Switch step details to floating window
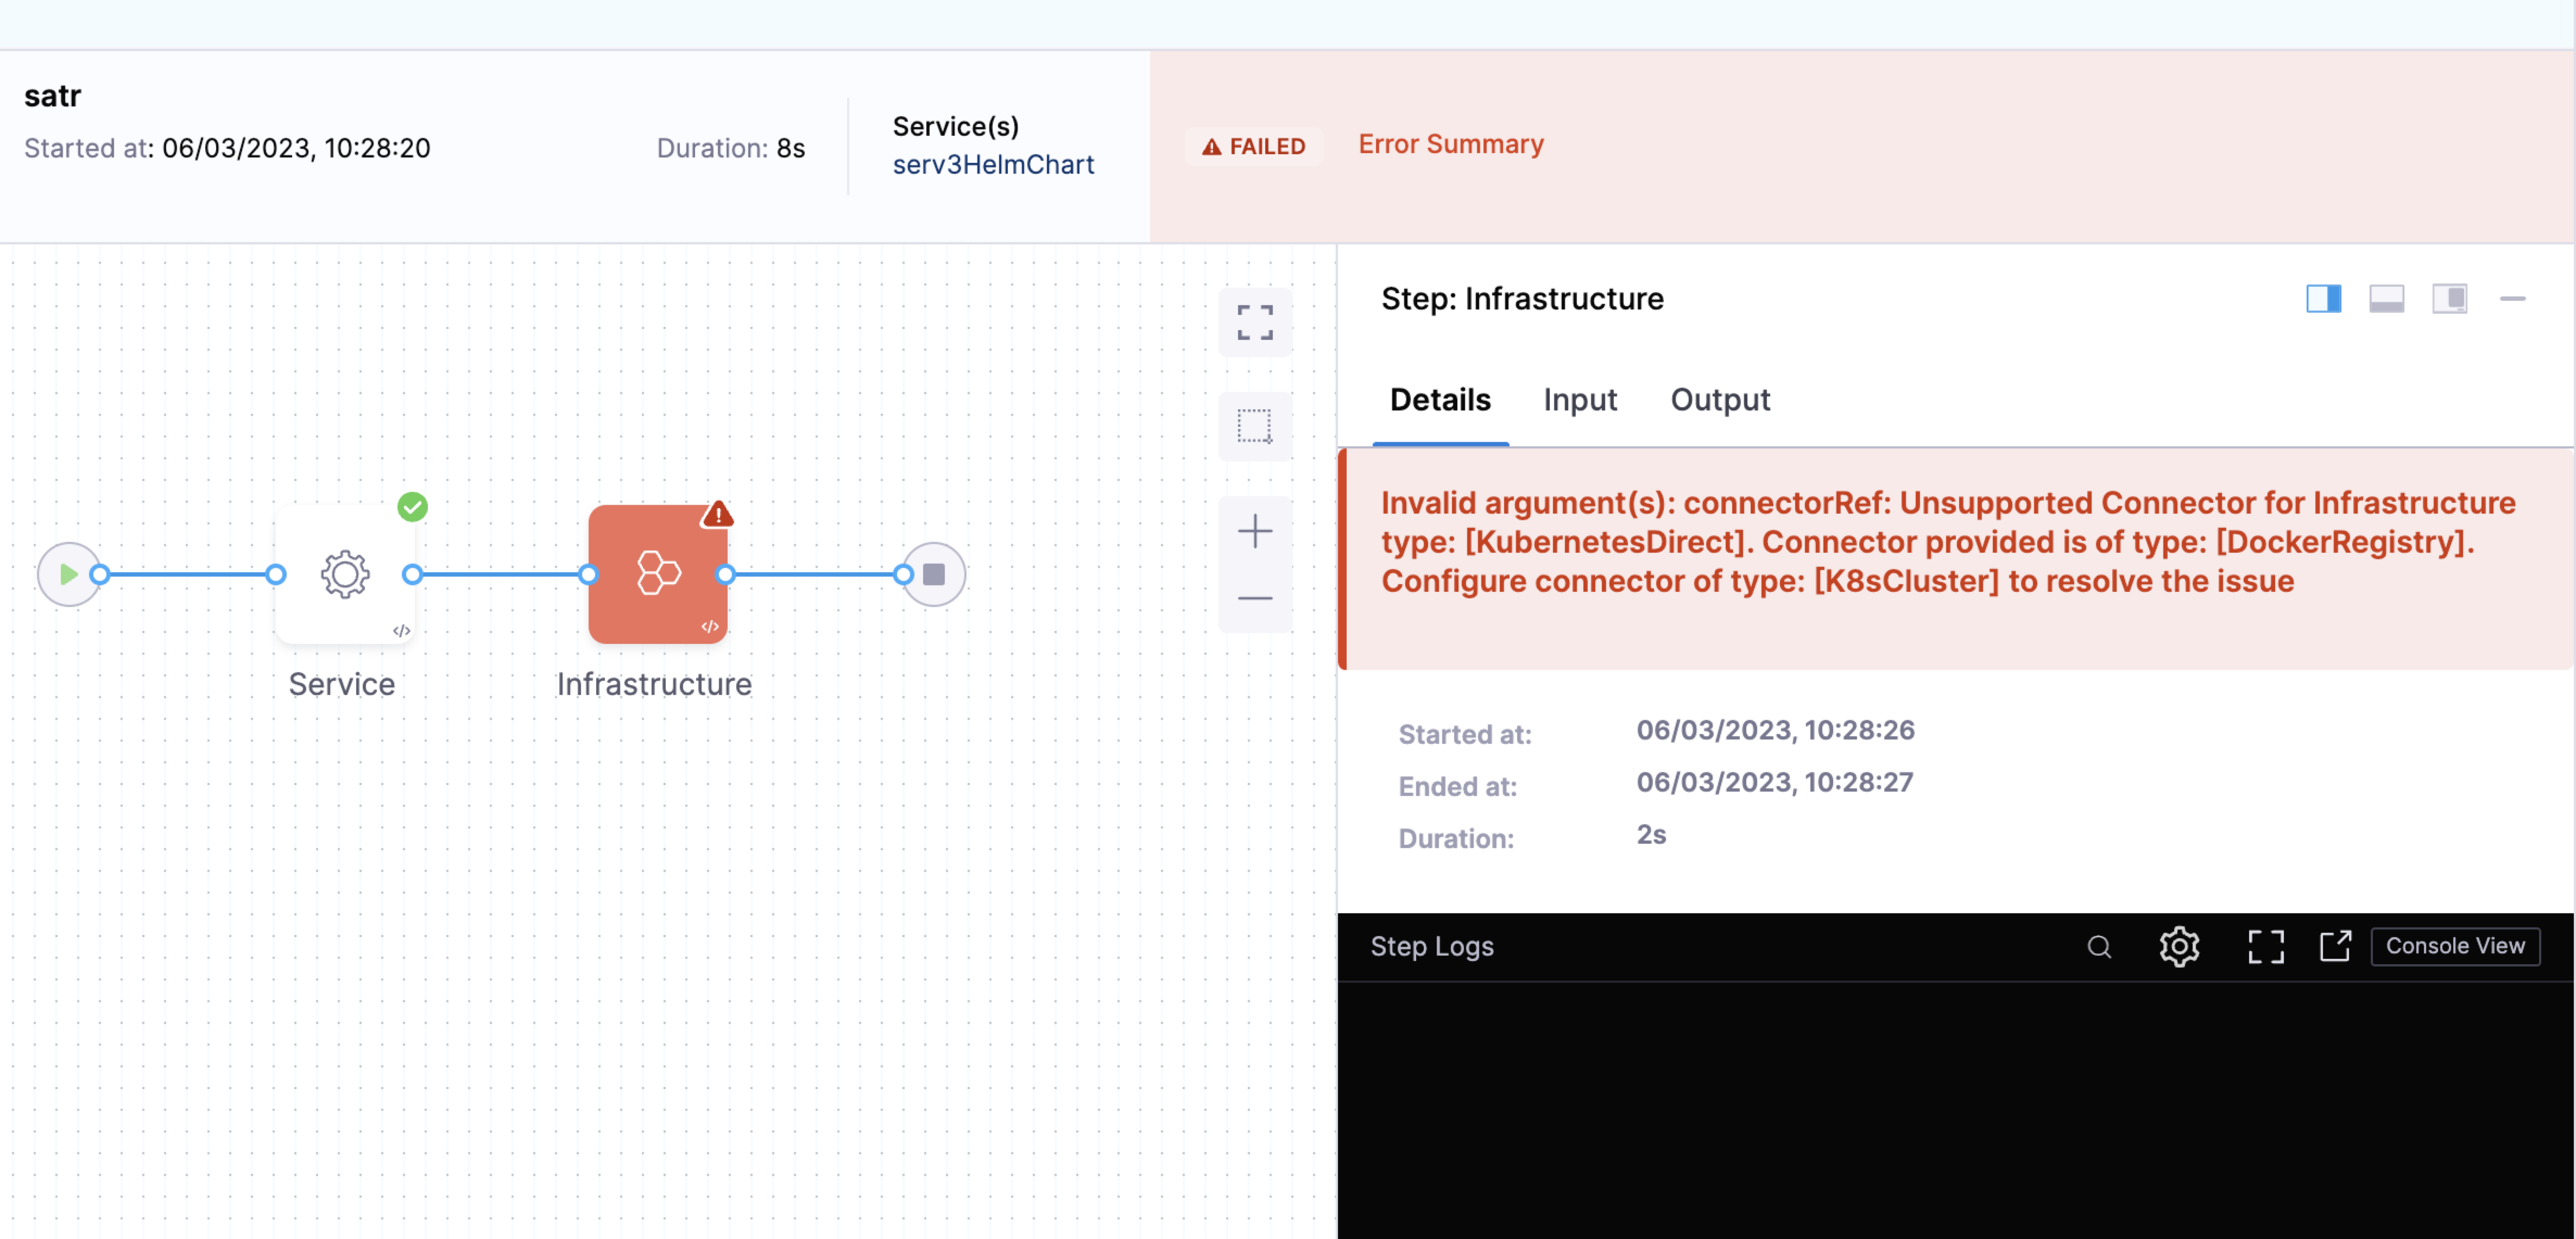The height and width of the screenshot is (1239, 2576). 2449,298
